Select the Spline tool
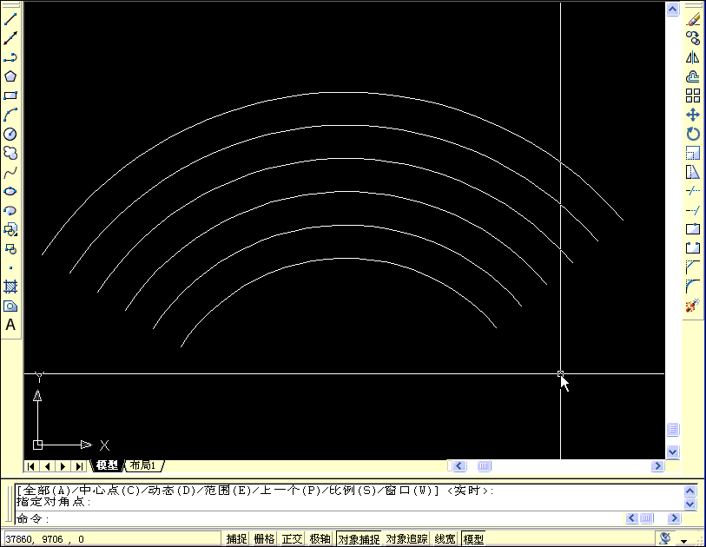Screen dimensions: 706x547 (x=10, y=174)
